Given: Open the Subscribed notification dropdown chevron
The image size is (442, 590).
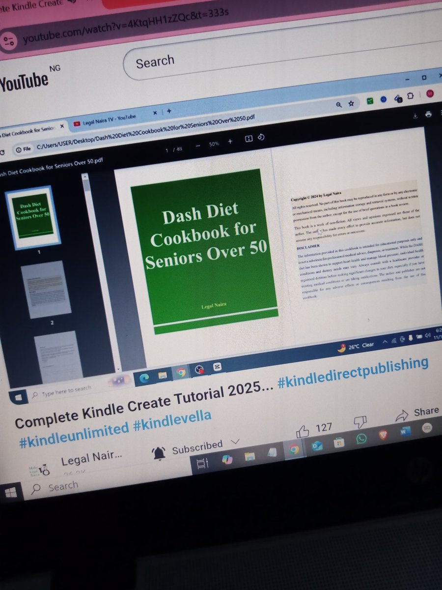Looking at the screenshot, I should (x=235, y=442).
